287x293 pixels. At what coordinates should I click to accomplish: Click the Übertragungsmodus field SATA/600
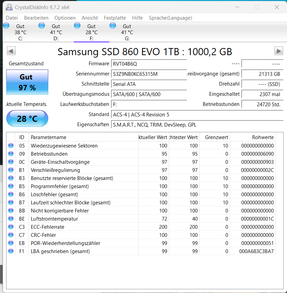pos(149,94)
